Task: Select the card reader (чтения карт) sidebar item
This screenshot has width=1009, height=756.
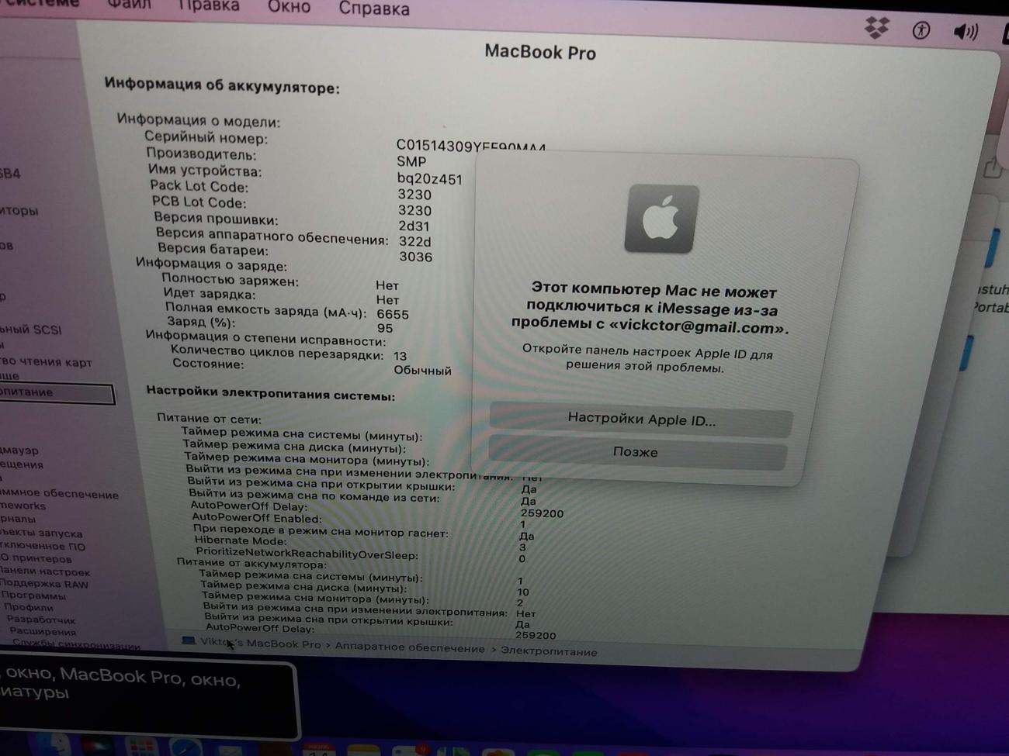Action: 46,361
